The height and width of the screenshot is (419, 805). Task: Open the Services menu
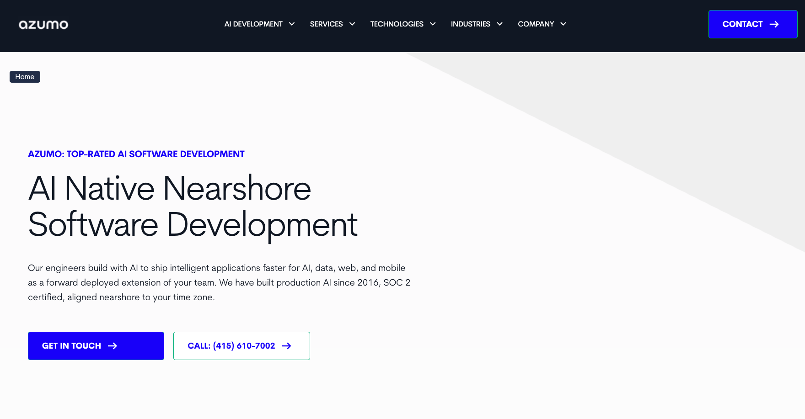326,24
